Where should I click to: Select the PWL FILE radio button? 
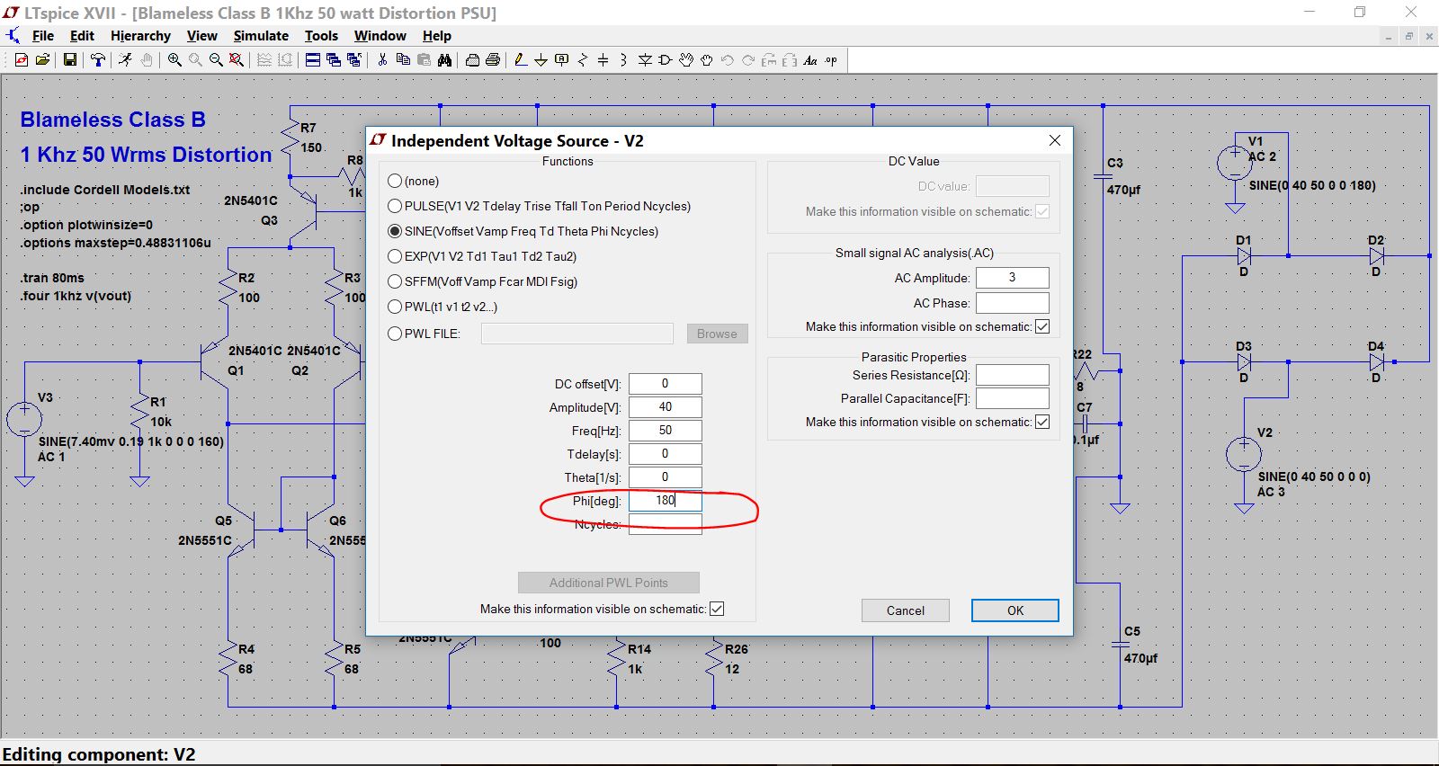[x=395, y=334]
